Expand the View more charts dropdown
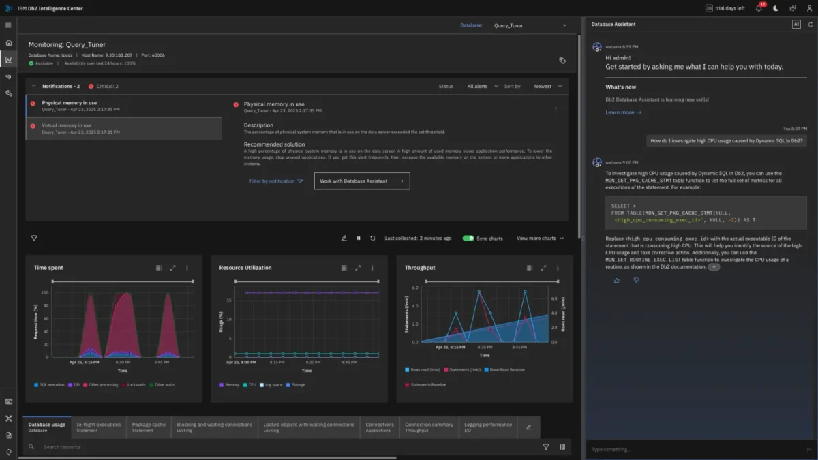Image resolution: width=818 pixels, height=460 pixels. (541, 239)
